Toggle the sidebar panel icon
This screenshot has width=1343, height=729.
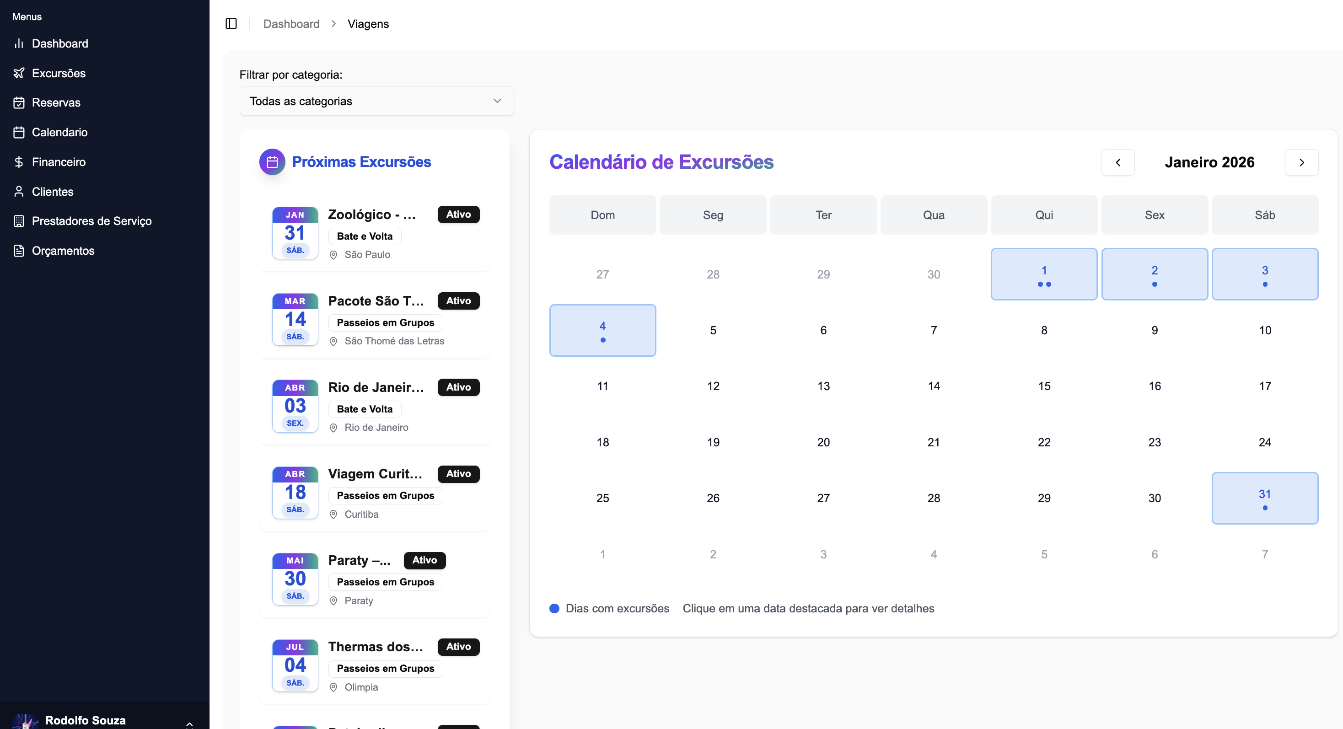click(x=231, y=23)
